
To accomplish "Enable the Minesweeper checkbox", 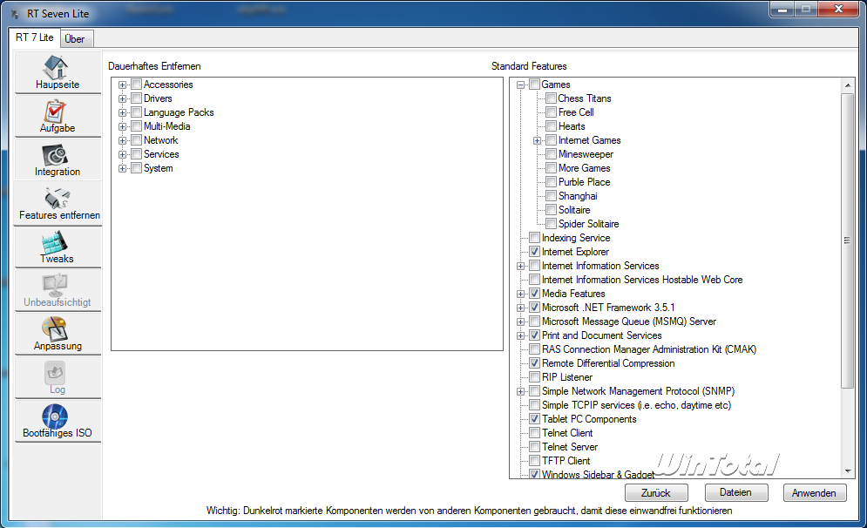I will [x=552, y=154].
